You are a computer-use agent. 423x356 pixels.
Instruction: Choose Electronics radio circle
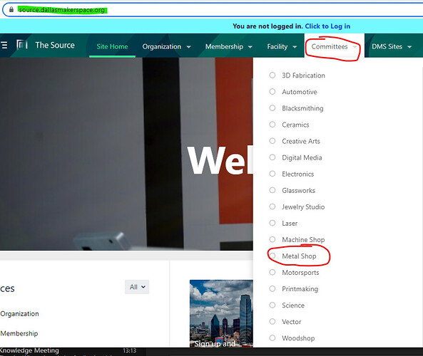pyautogui.click(x=272, y=174)
